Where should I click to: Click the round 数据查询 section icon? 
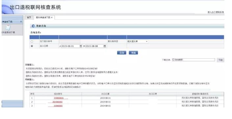(x=33, y=26)
